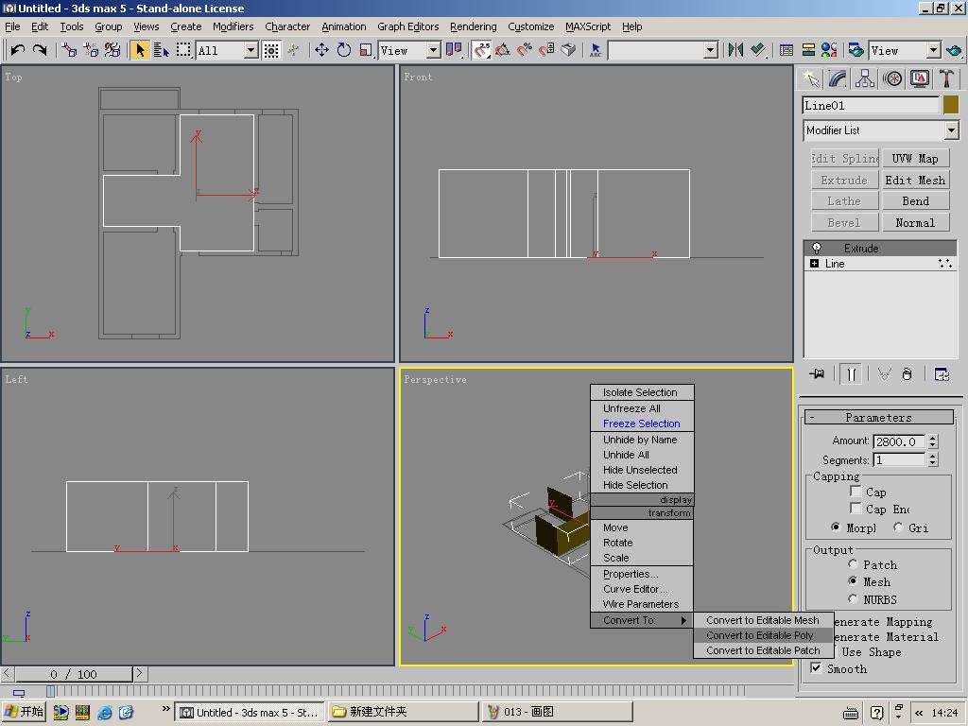Toggle the Extrude modifier lightbulb

817,248
